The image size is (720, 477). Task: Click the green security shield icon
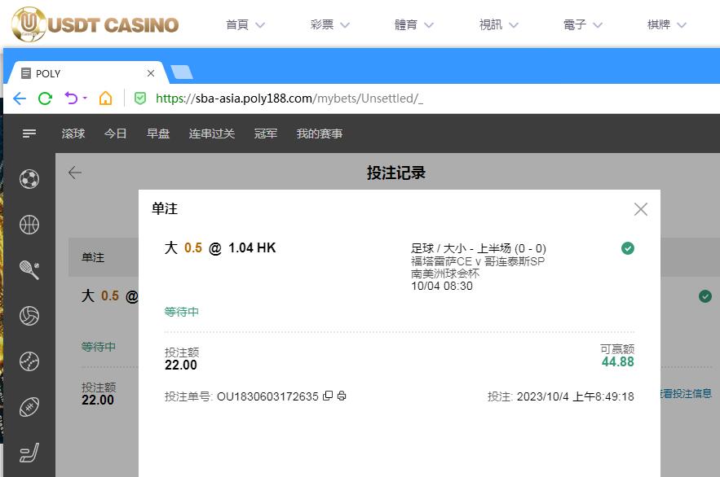click(x=140, y=98)
